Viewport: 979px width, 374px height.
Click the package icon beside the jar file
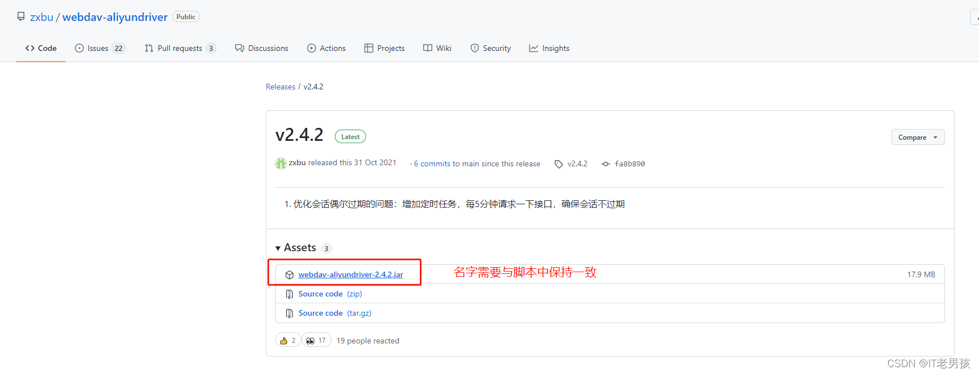pos(290,275)
